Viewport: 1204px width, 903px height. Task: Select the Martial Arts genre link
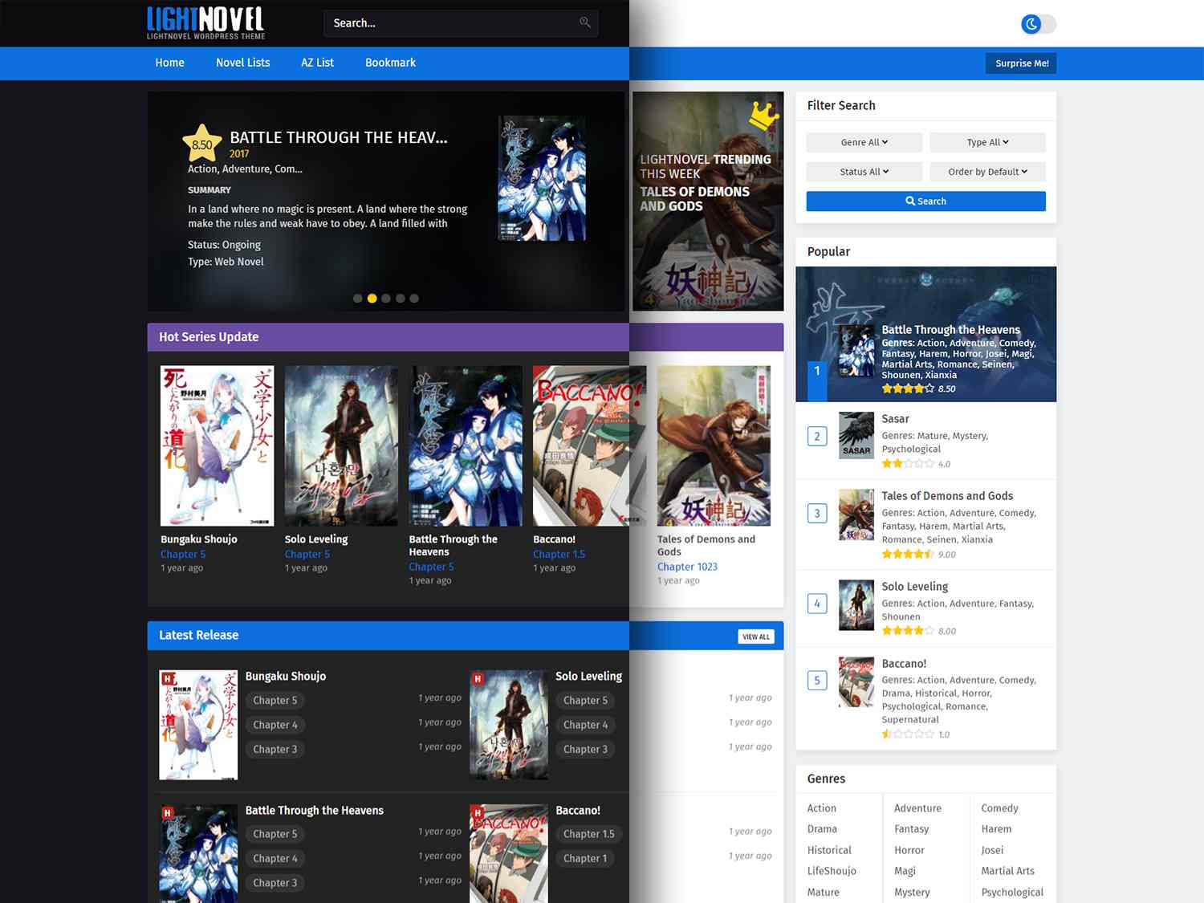coord(1007,871)
